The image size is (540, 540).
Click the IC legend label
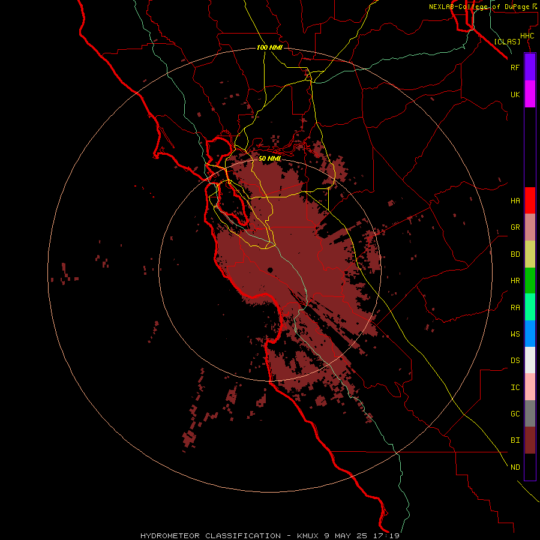[x=515, y=388]
